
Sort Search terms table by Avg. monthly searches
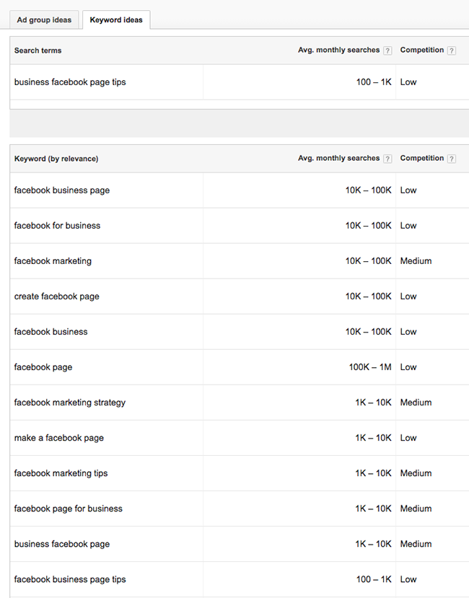pos(339,50)
